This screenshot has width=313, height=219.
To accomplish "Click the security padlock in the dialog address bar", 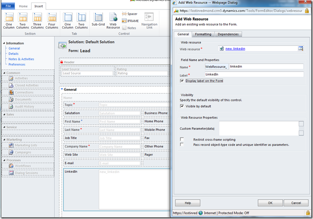I will (307, 11).
